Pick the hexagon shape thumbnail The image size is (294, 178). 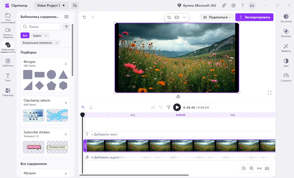(x=63, y=86)
